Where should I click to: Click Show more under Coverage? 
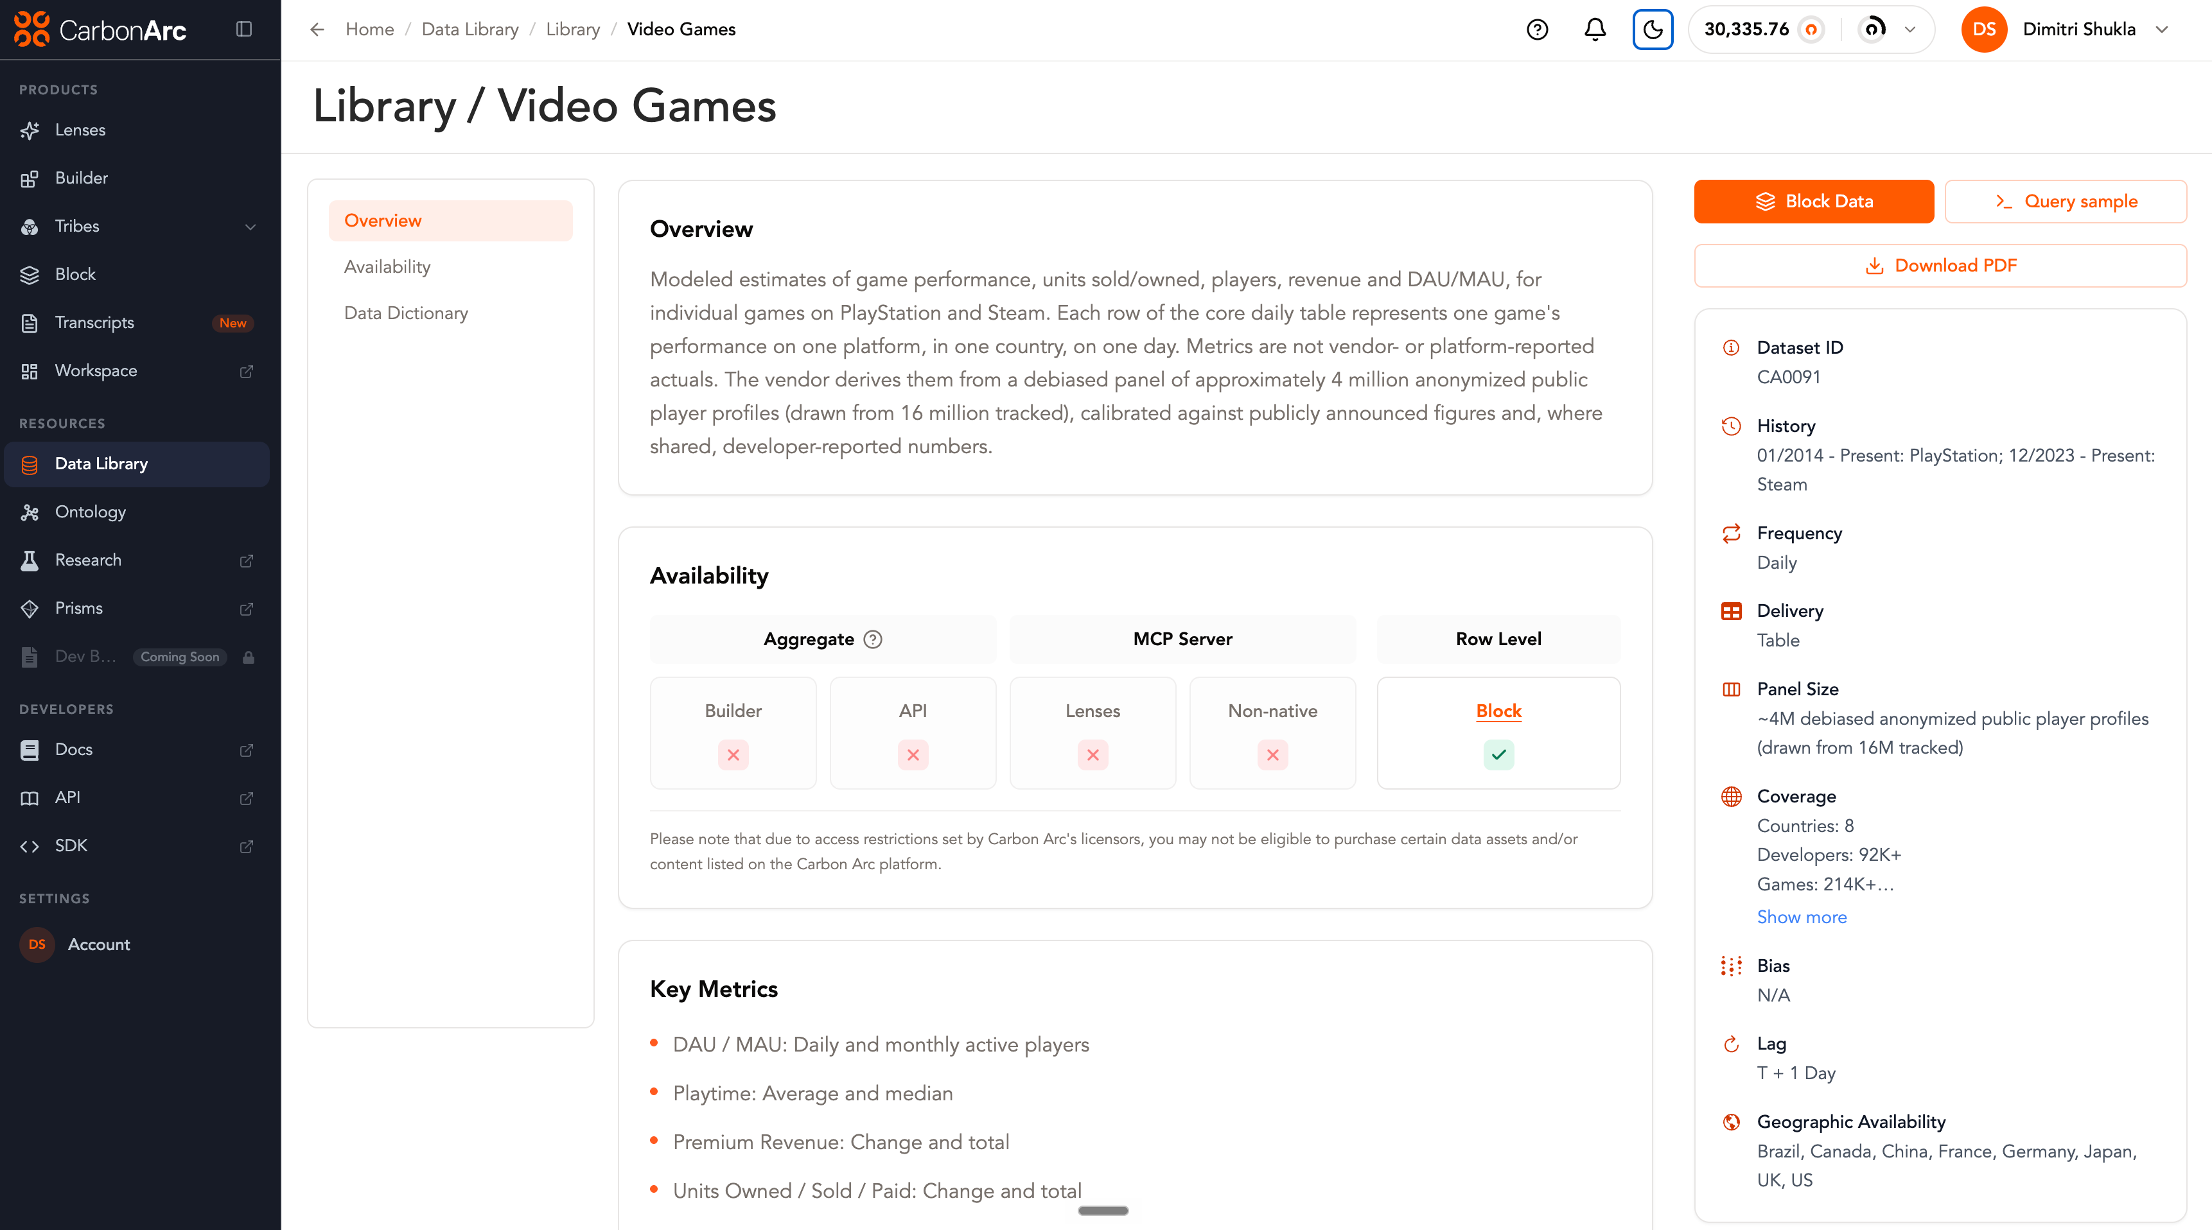(1802, 917)
